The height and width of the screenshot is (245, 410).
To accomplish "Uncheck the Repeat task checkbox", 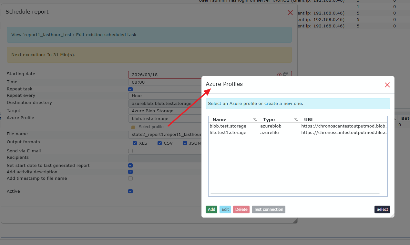I will pos(130,89).
